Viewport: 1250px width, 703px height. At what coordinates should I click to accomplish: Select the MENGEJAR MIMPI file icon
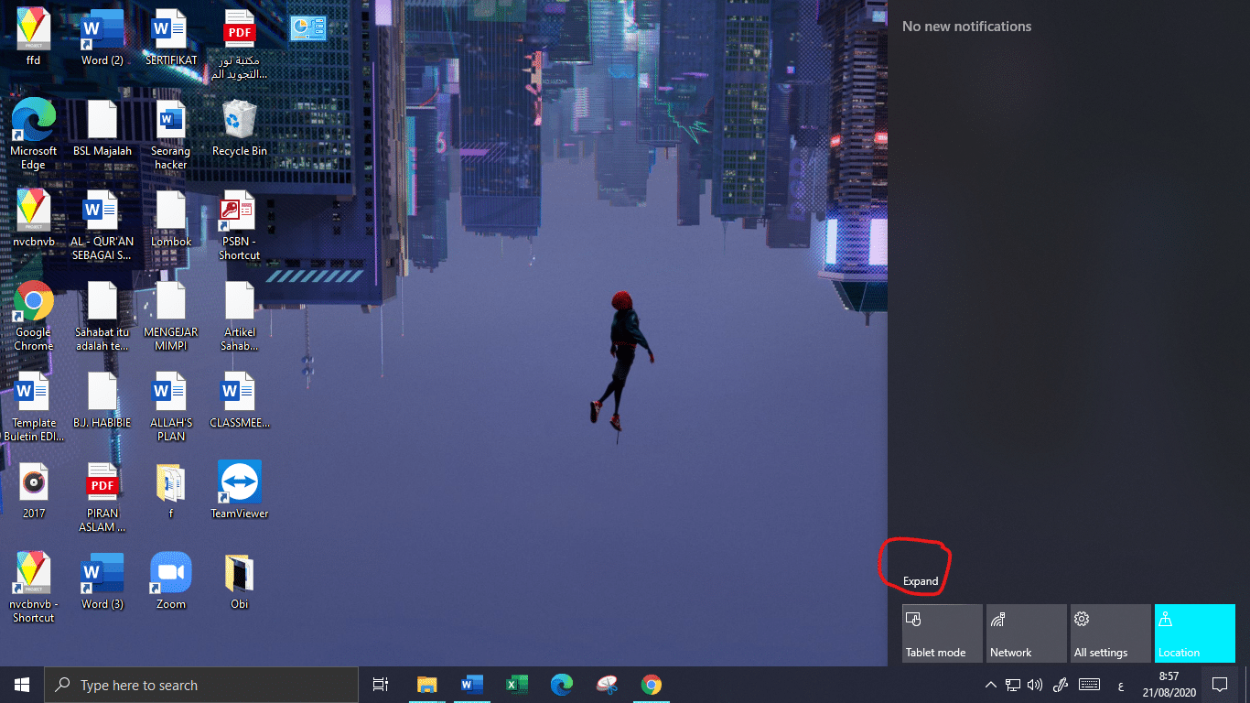170,316
